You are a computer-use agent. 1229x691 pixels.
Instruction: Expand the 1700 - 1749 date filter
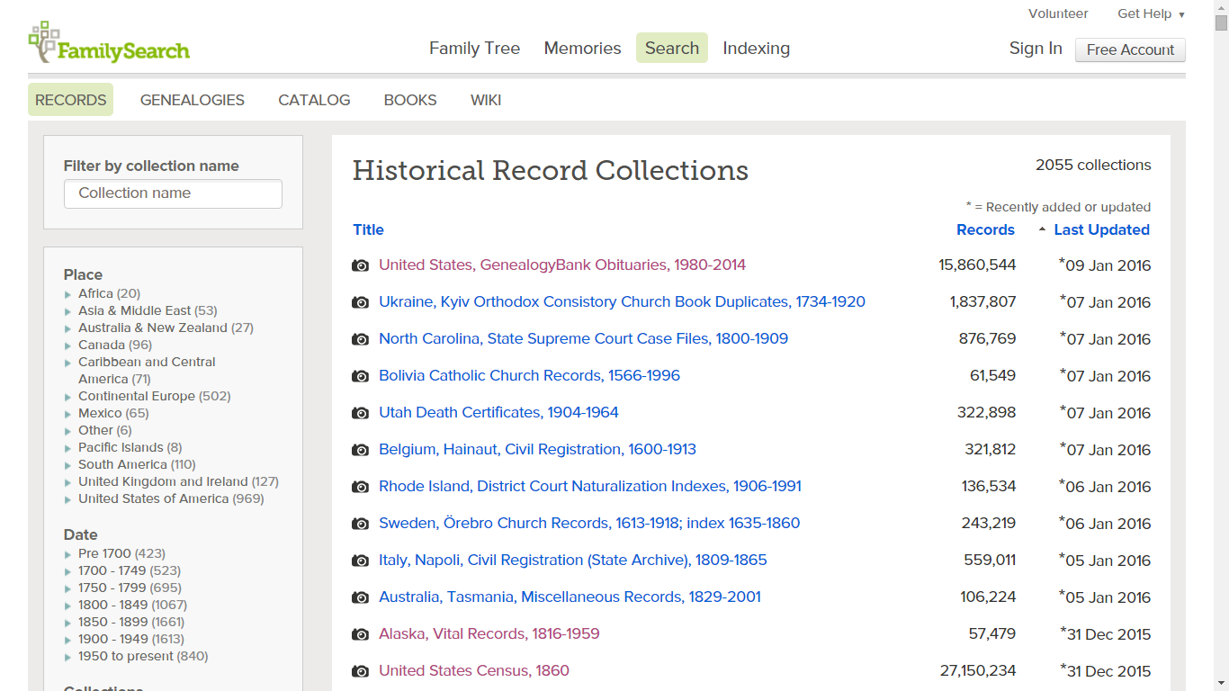click(67, 571)
